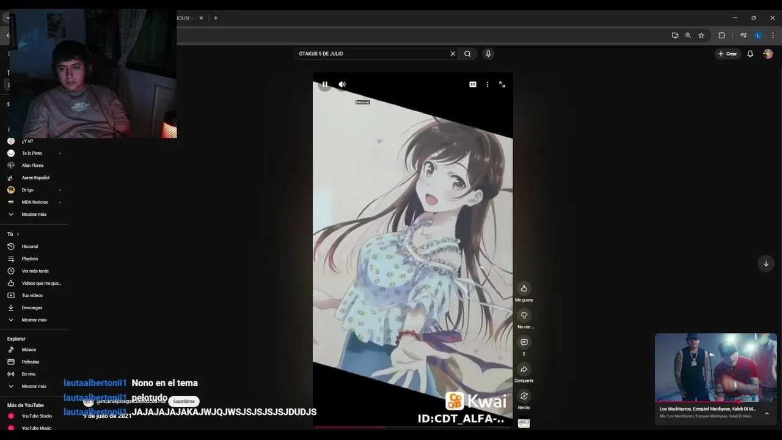Open the Chrome tab search dropdown arrow
Image resolution: width=782 pixels, height=440 pixels.
(x=7, y=18)
